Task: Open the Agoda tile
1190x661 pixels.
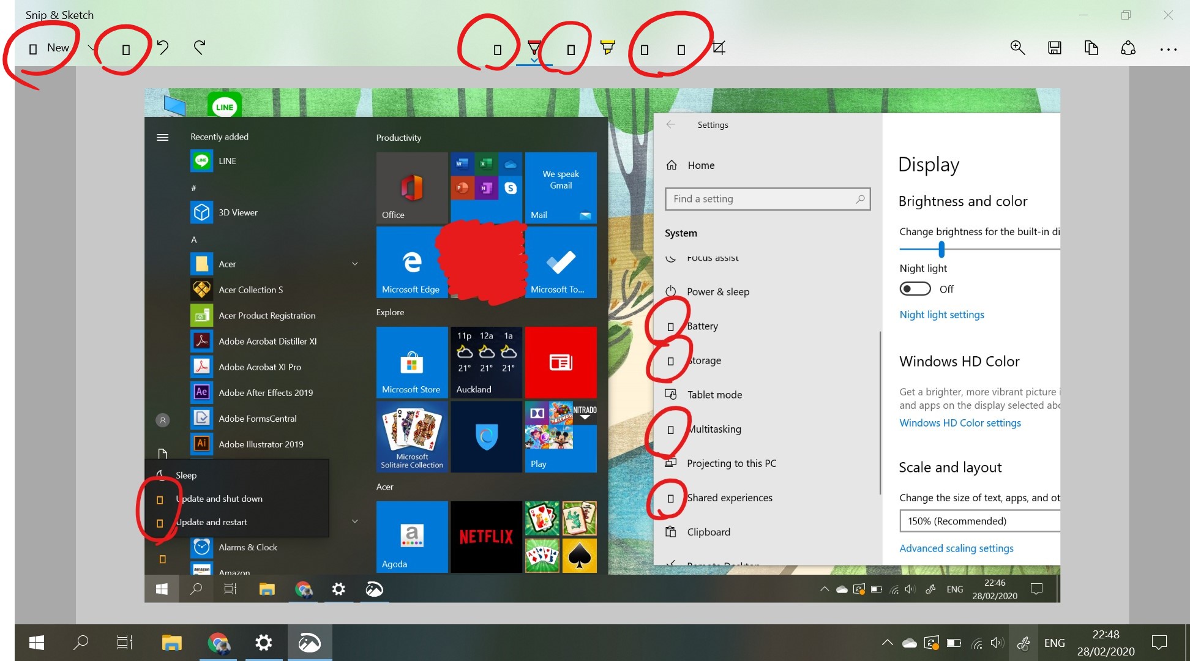Action: click(412, 537)
